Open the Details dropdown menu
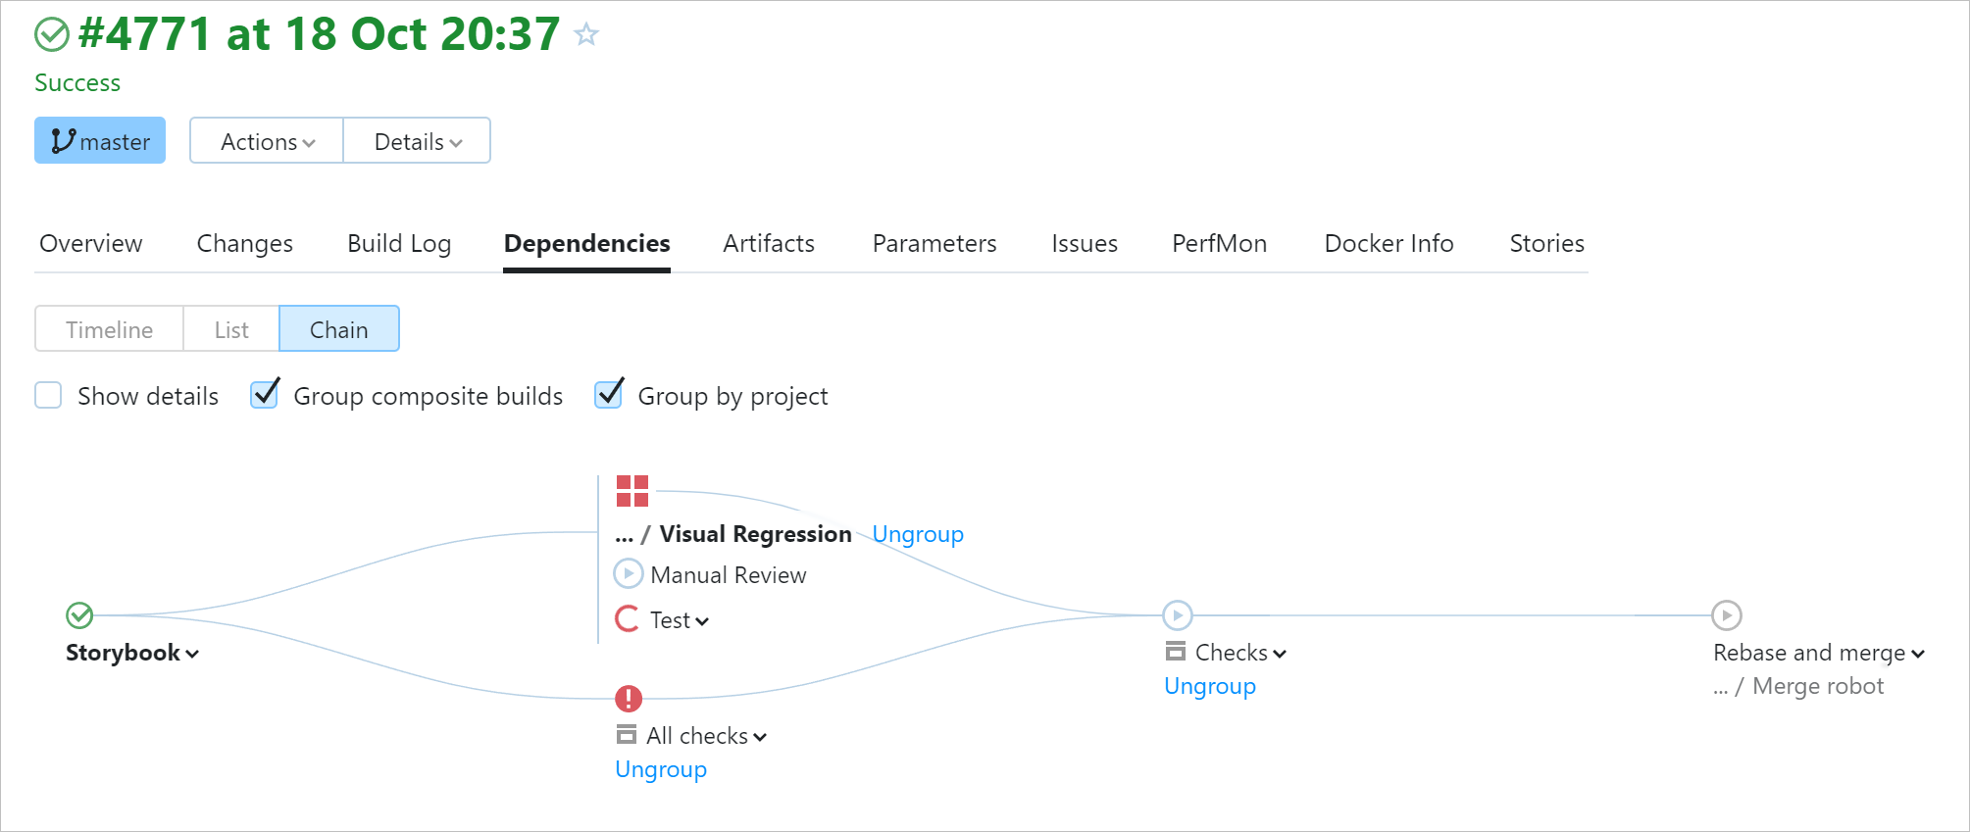 [417, 141]
